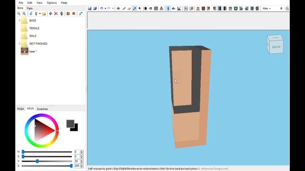Viewport: 305px width, 171px height.
Task: Delete the selected skin (red X)
Action: tap(56, 14)
